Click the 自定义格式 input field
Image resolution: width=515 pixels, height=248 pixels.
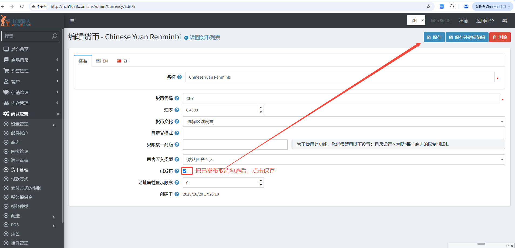(x=344, y=133)
